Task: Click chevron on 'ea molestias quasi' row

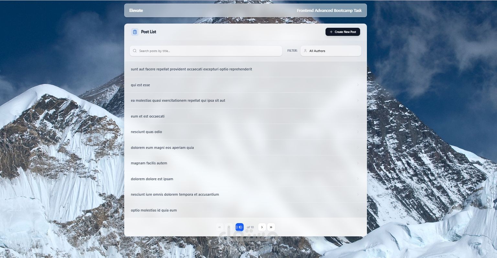Action: coord(358,100)
